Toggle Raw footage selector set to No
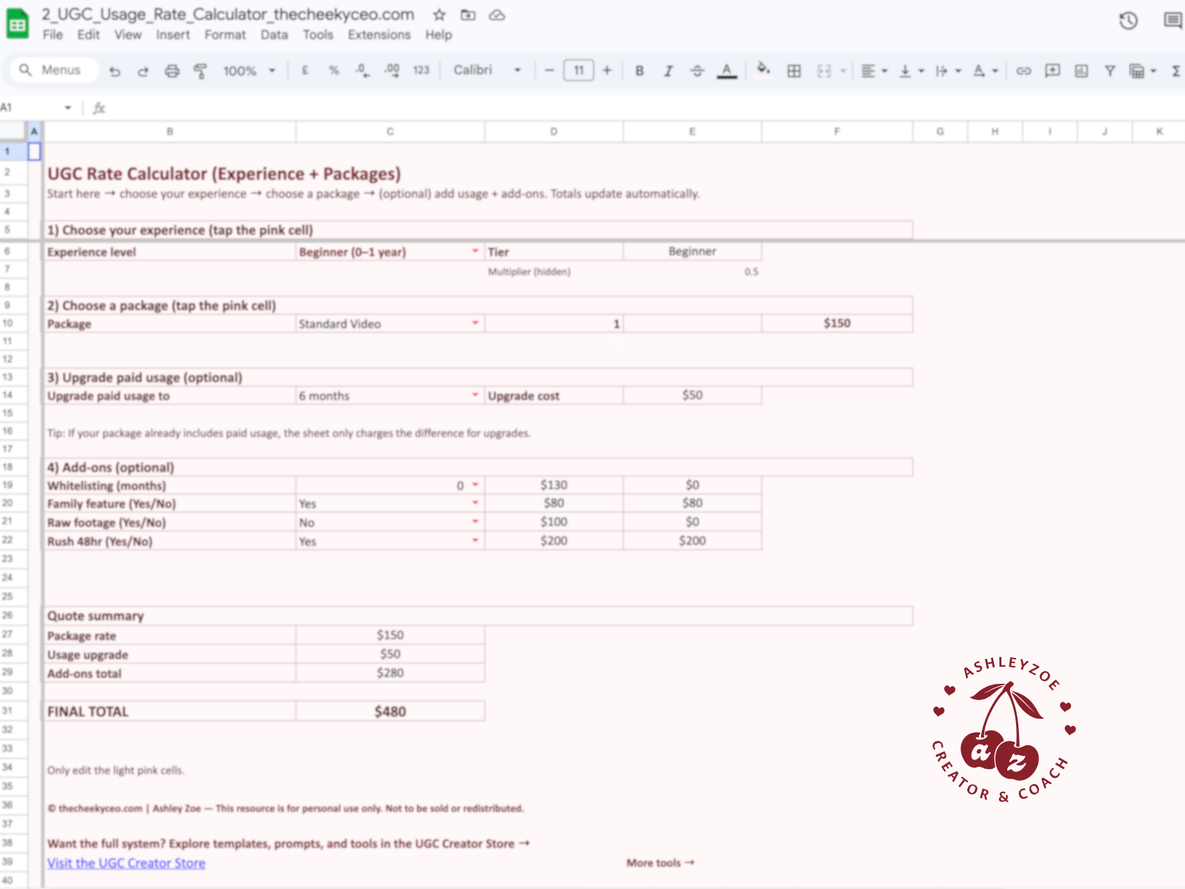 (x=475, y=522)
